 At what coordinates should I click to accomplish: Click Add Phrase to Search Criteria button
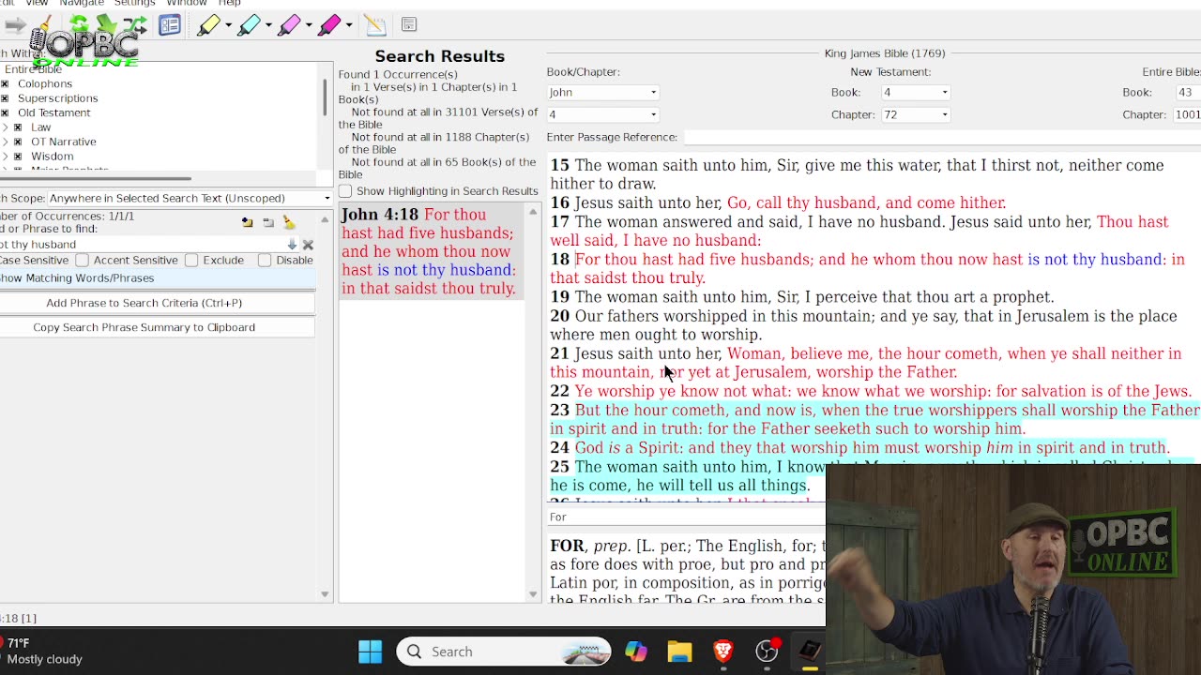[x=157, y=303]
